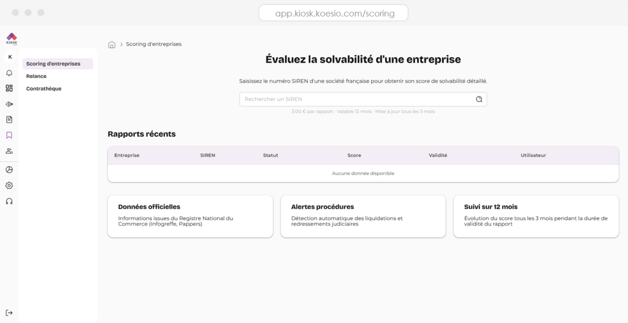Click the Entreprise column header
The width and height of the screenshot is (628, 323).
(127, 155)
